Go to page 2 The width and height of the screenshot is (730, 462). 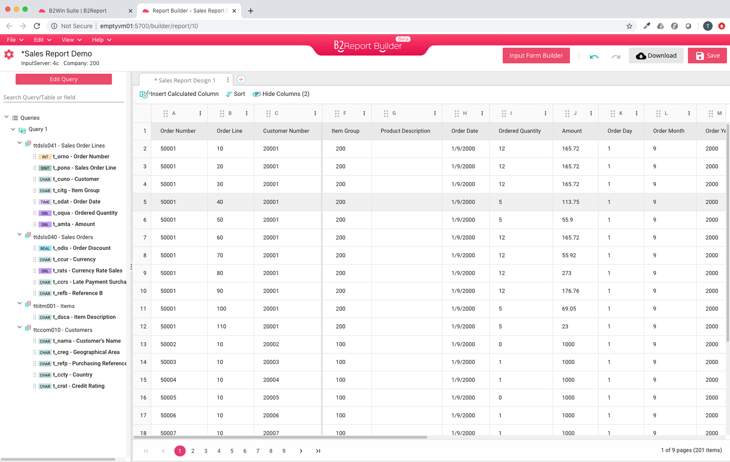(x=193, y=451)
